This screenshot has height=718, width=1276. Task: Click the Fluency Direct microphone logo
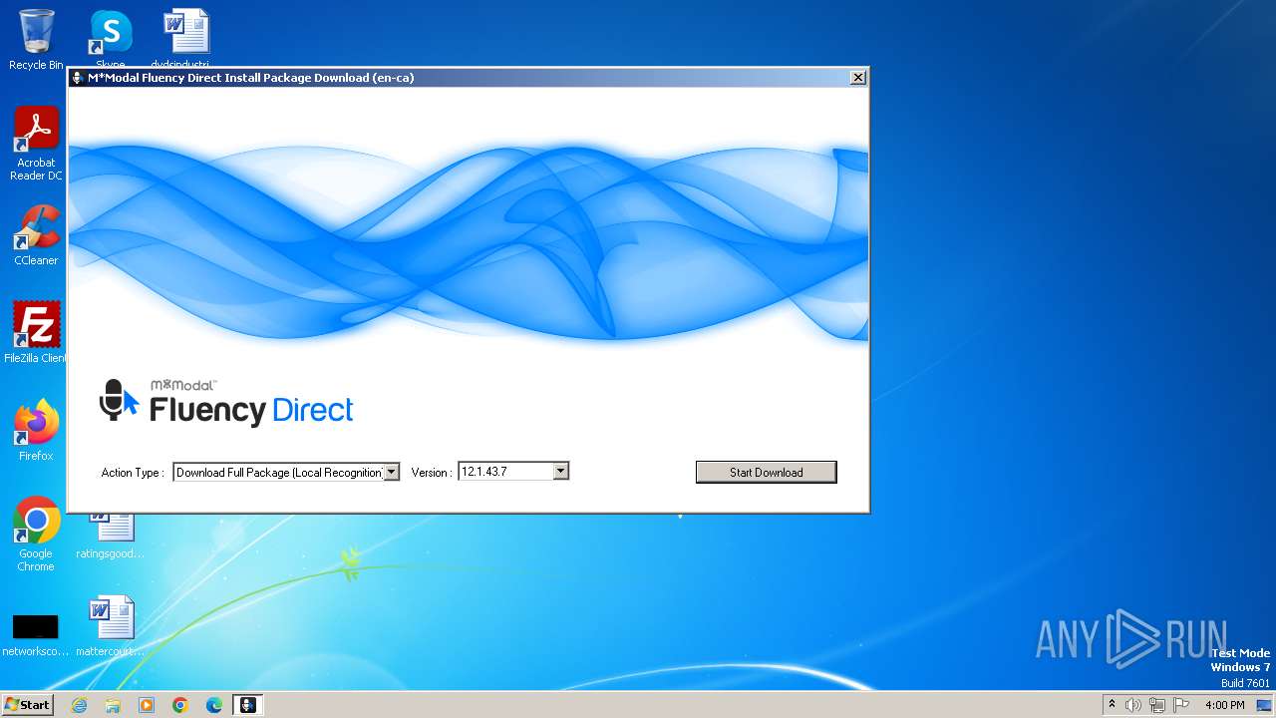click(x=118, y=400)
